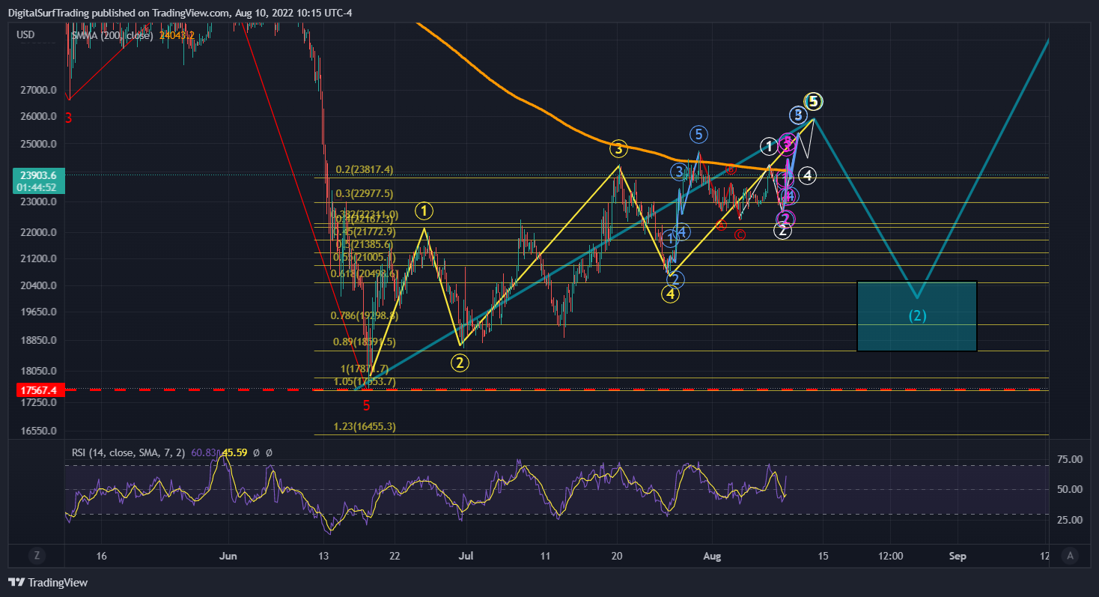
Task: Click the RSI 25.00 scale label
Action: 1068,520
